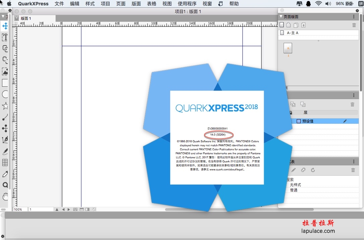Viewport: 364px width, 240px height.
Task: Go to next page arrow
Action: [x=69, y=209]
